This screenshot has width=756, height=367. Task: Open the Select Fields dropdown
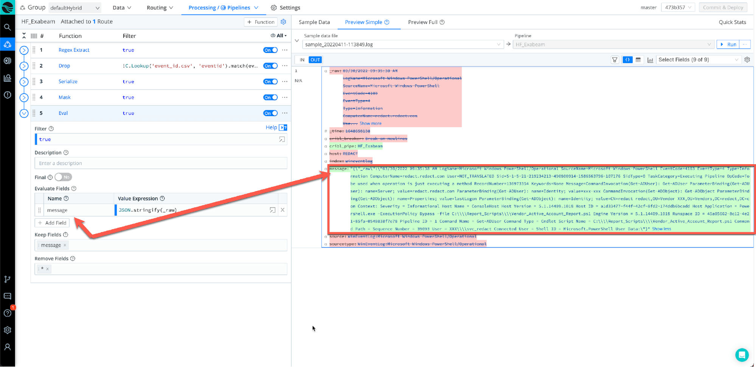(698, 60)
